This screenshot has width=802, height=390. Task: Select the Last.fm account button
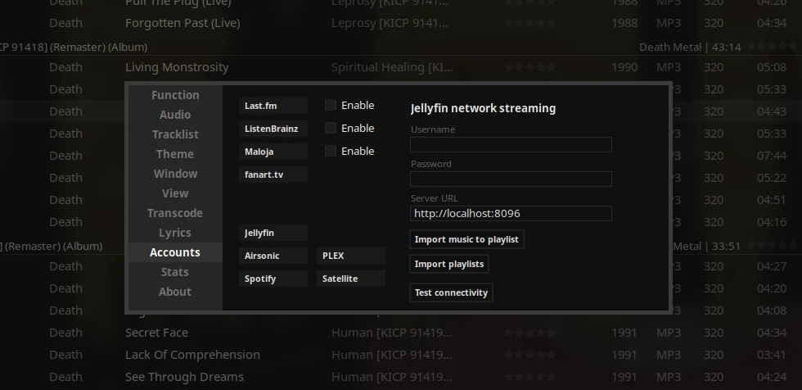[273, 106]
